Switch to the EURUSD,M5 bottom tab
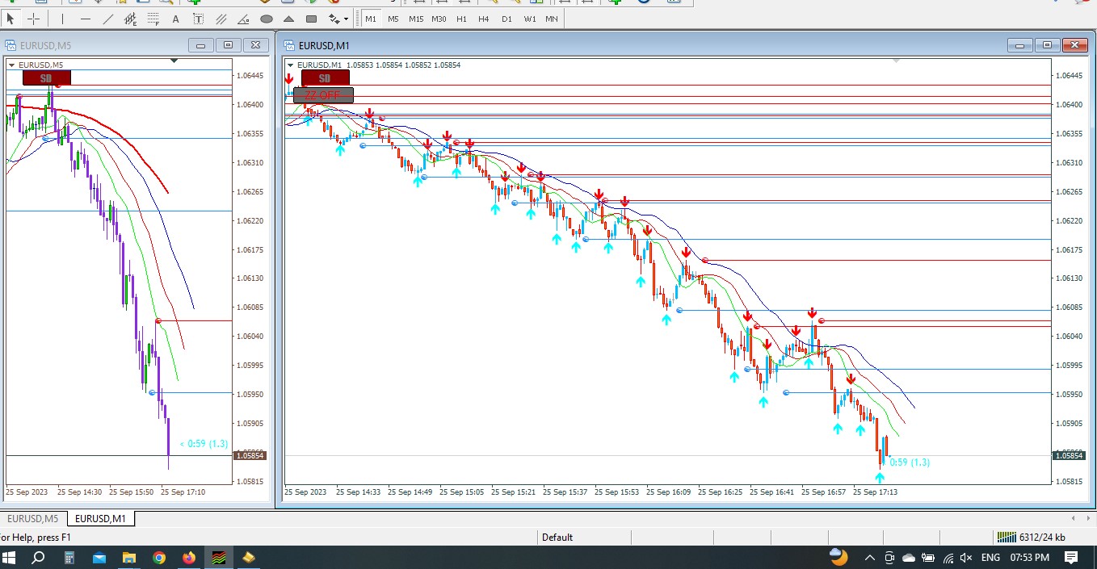 [33, 518]
